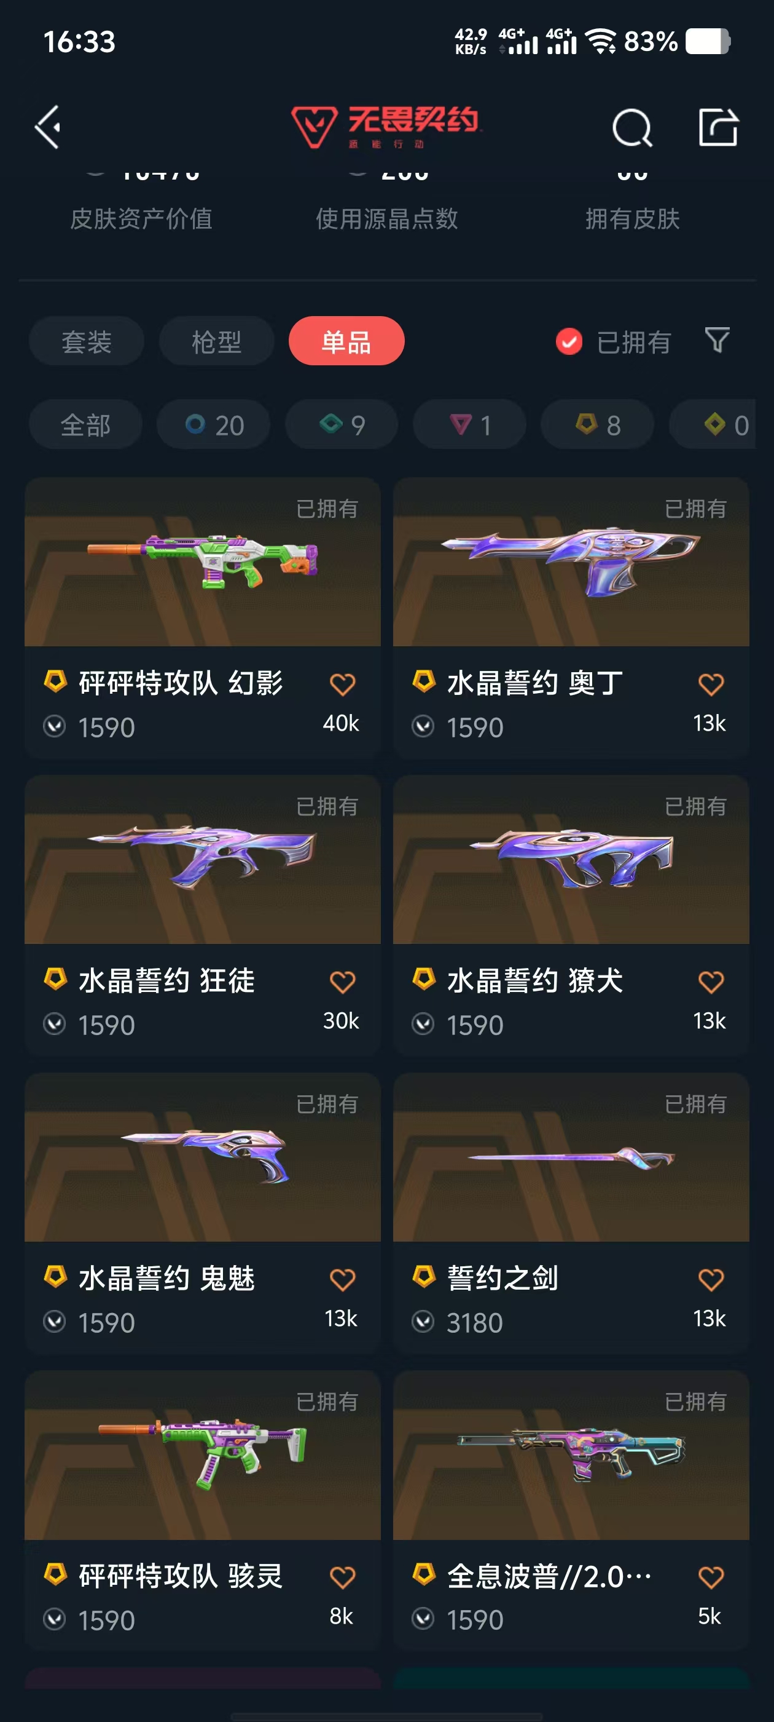Tap heart icon on 水晶誓约 狂徒
This screenshot has width=774, height=1722.
343,982
